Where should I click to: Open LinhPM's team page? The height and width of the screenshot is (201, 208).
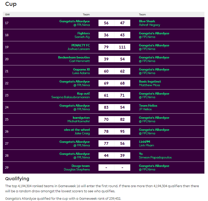(x=144, y=142)
